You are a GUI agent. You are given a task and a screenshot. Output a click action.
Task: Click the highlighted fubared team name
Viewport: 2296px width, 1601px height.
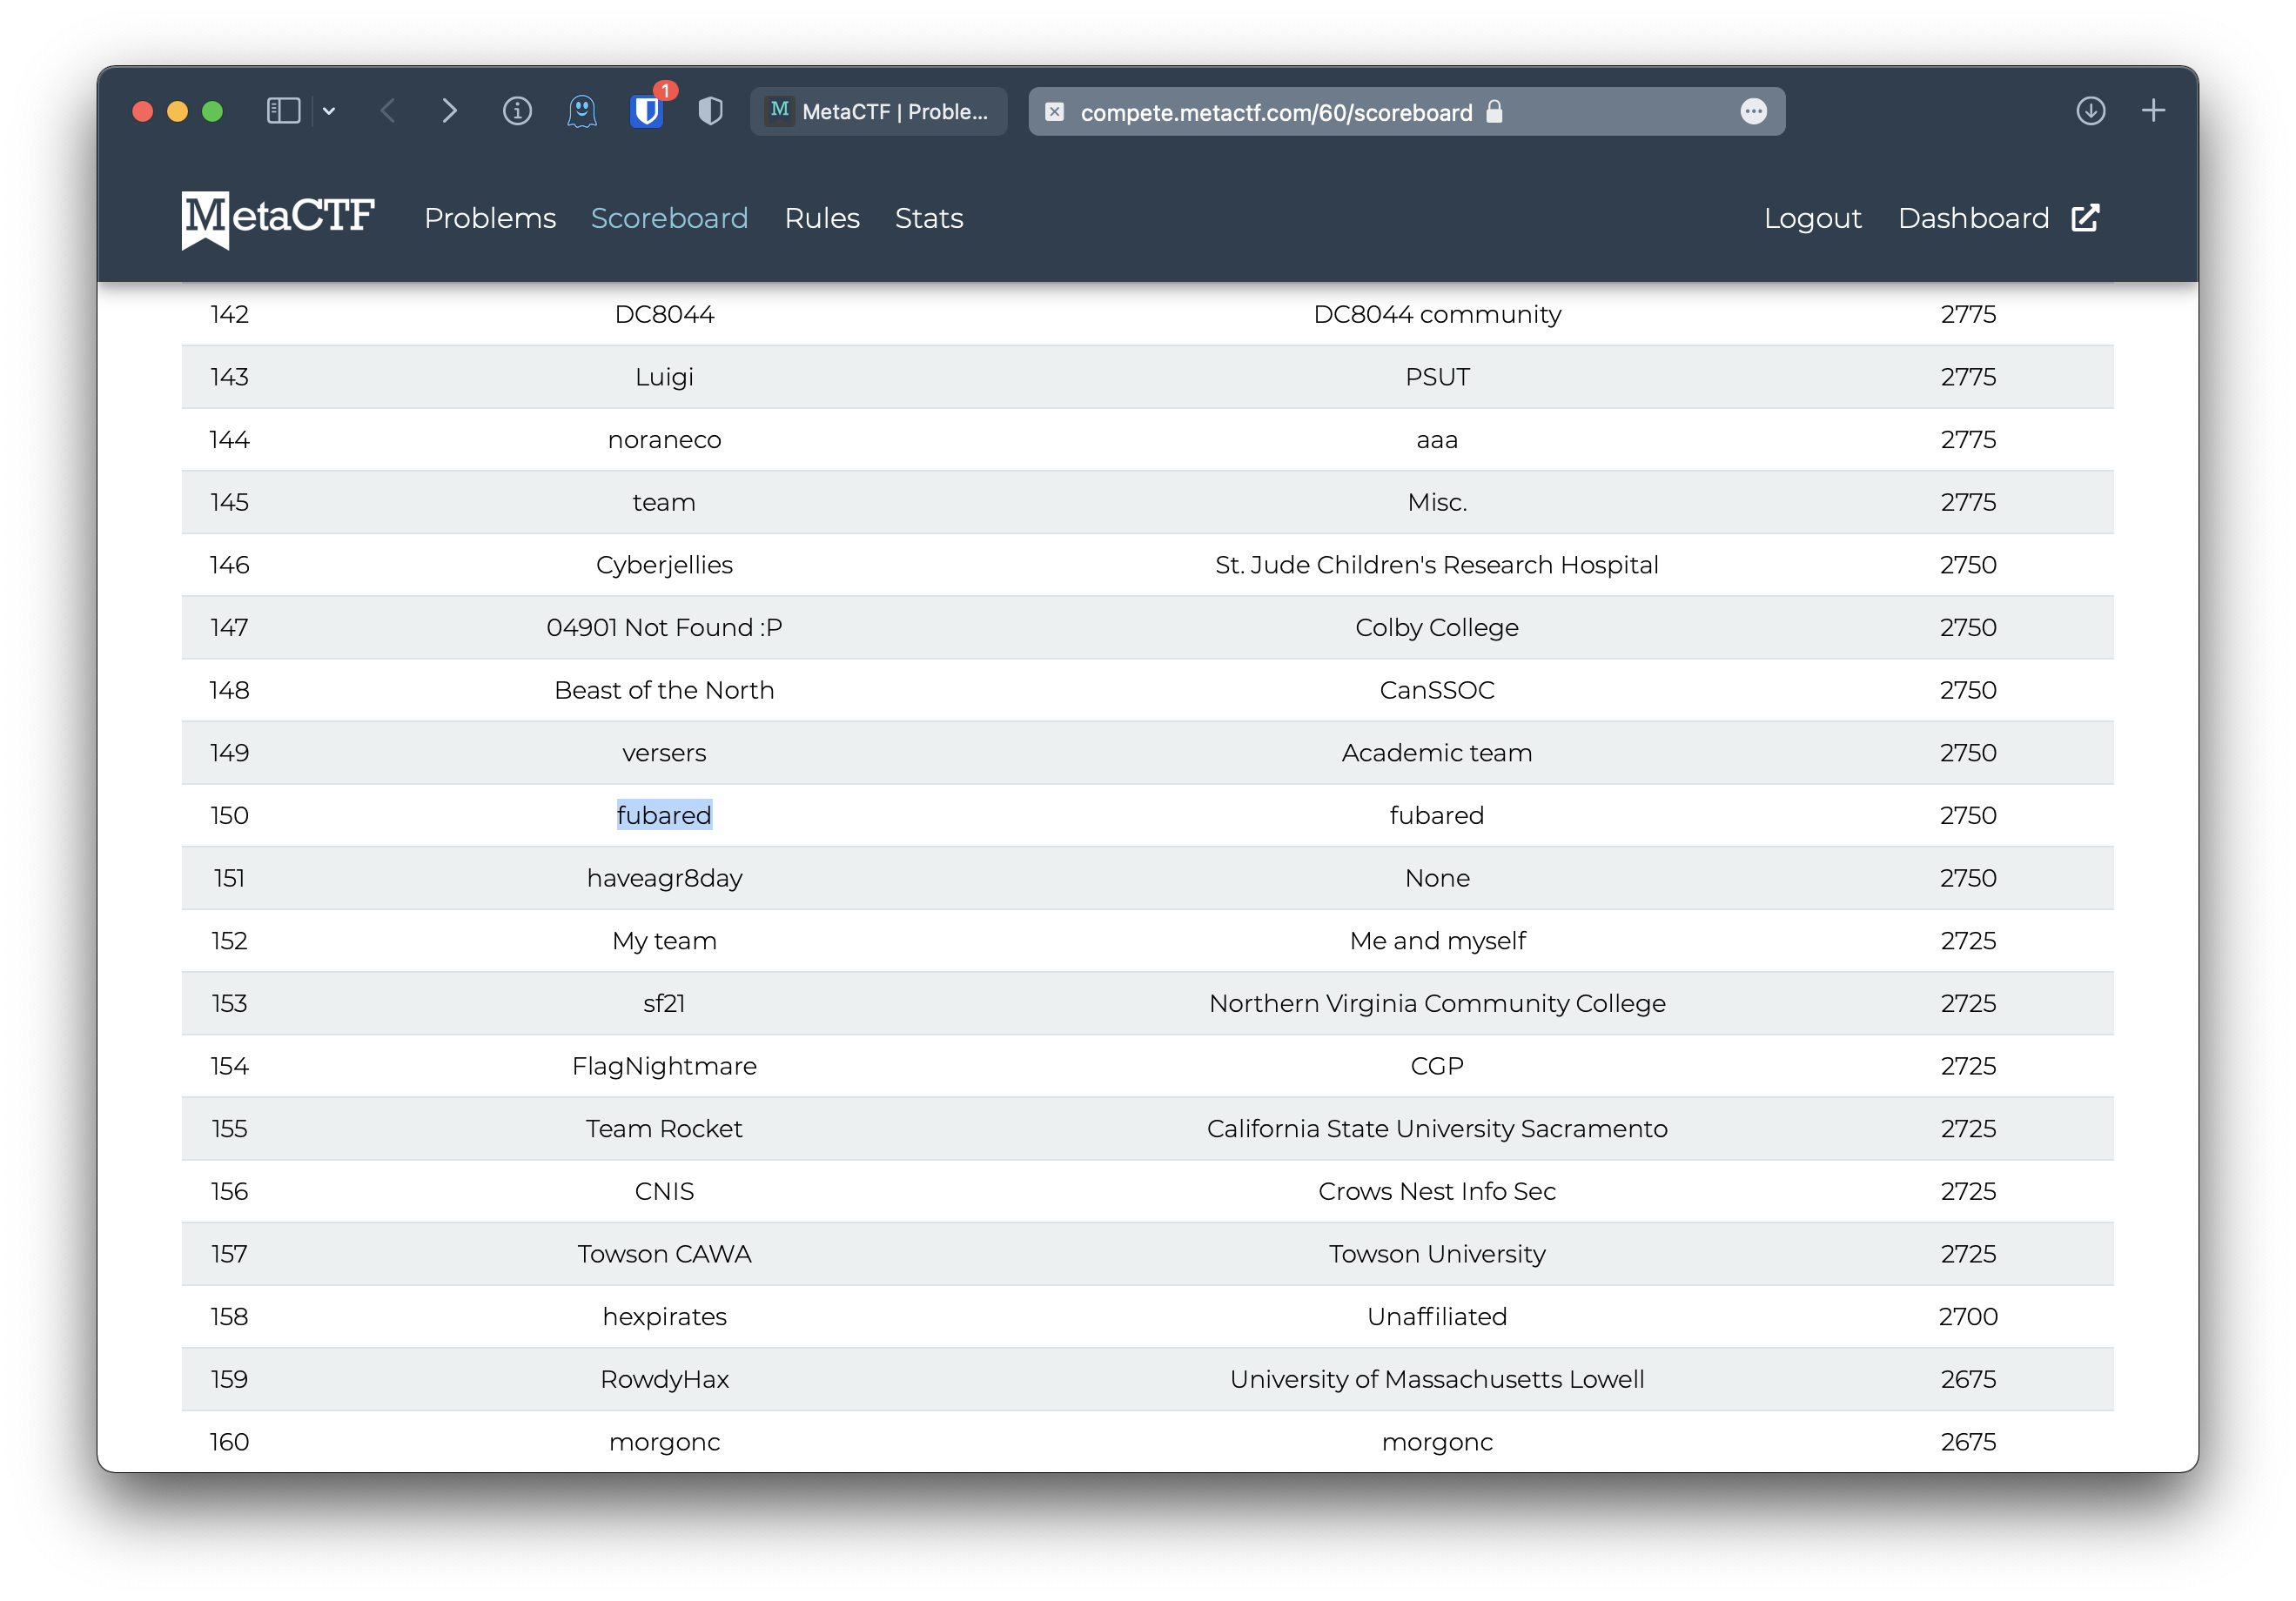pos(664,815)
